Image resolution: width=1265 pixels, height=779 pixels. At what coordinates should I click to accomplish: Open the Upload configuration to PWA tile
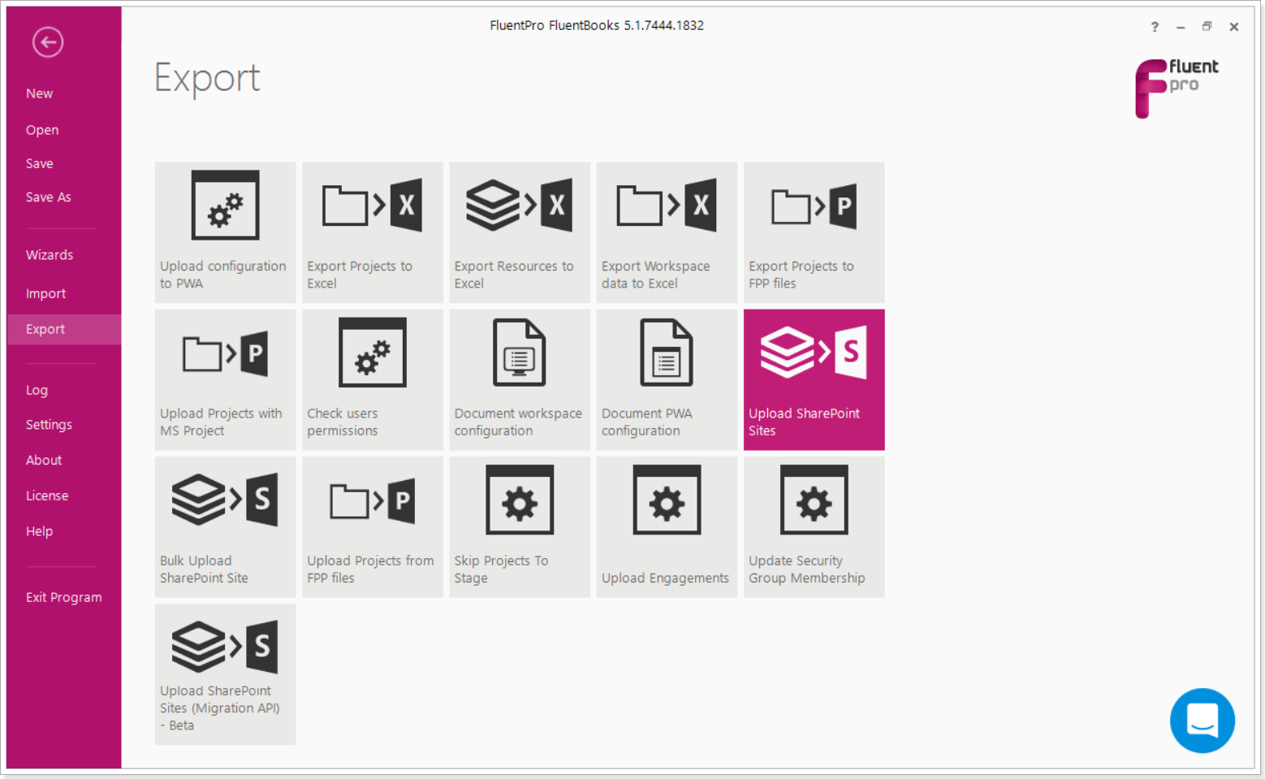tap(225, 232)
